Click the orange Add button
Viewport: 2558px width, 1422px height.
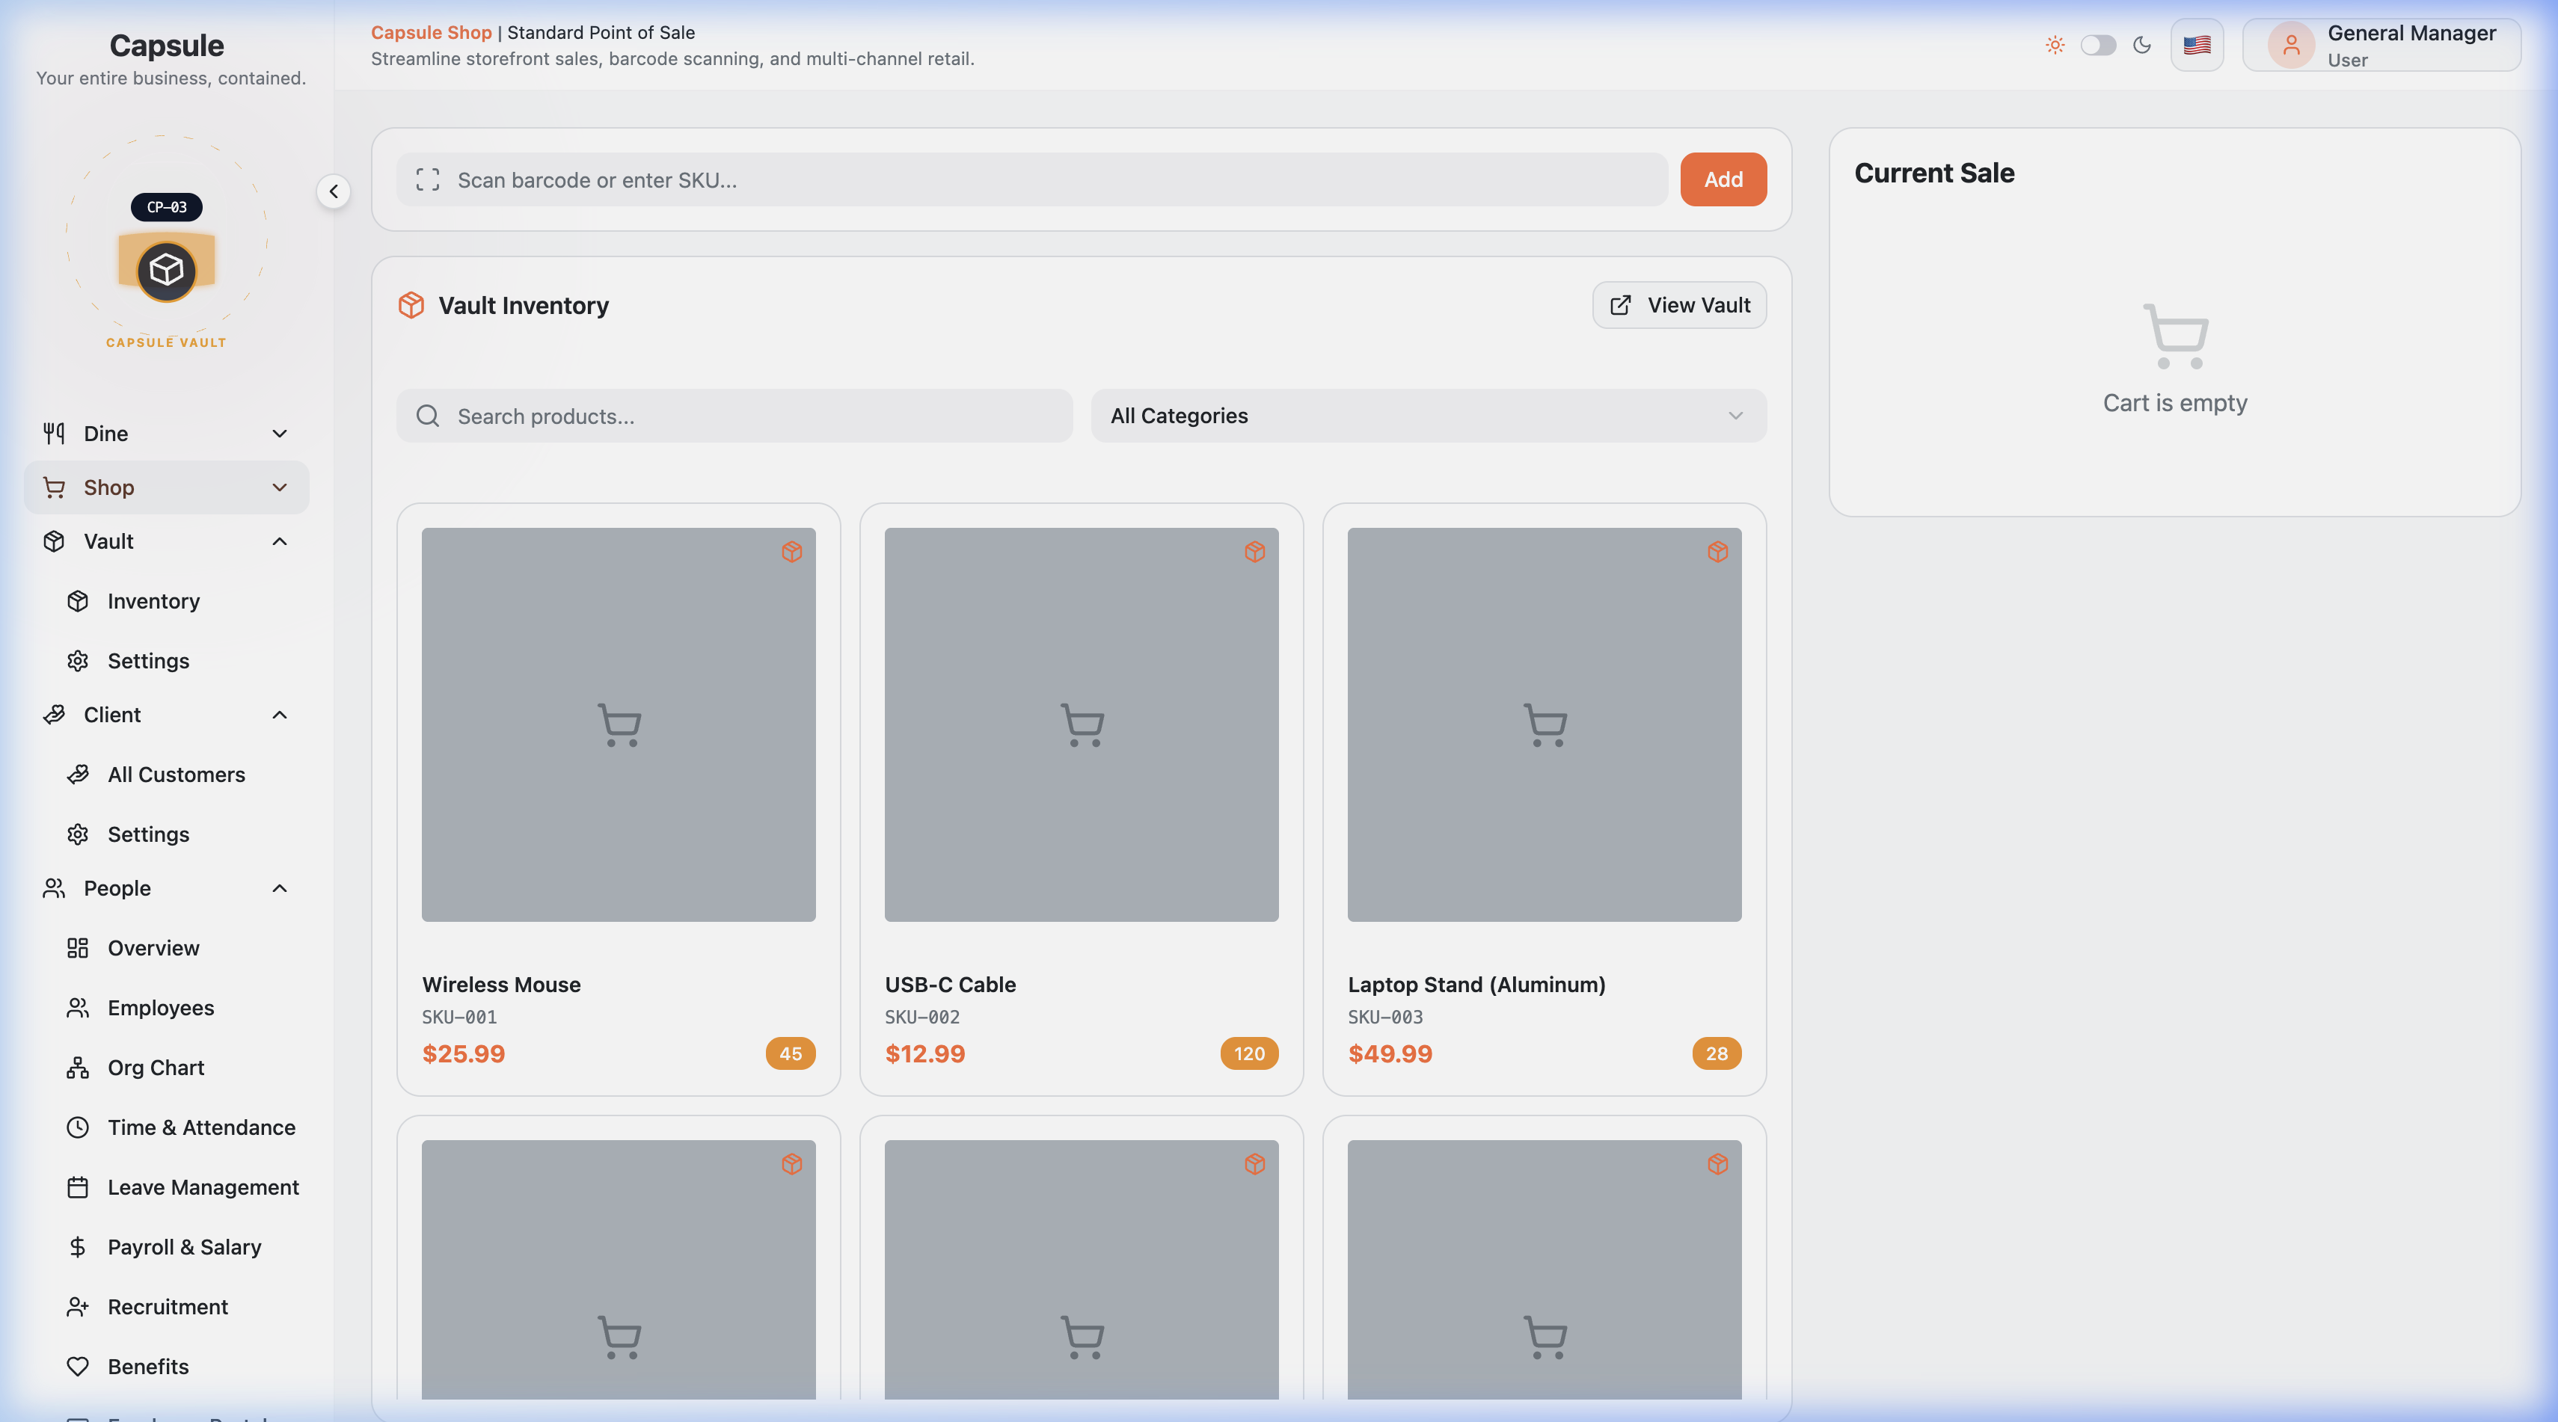pyautogui.click(x=1723, y=179)
